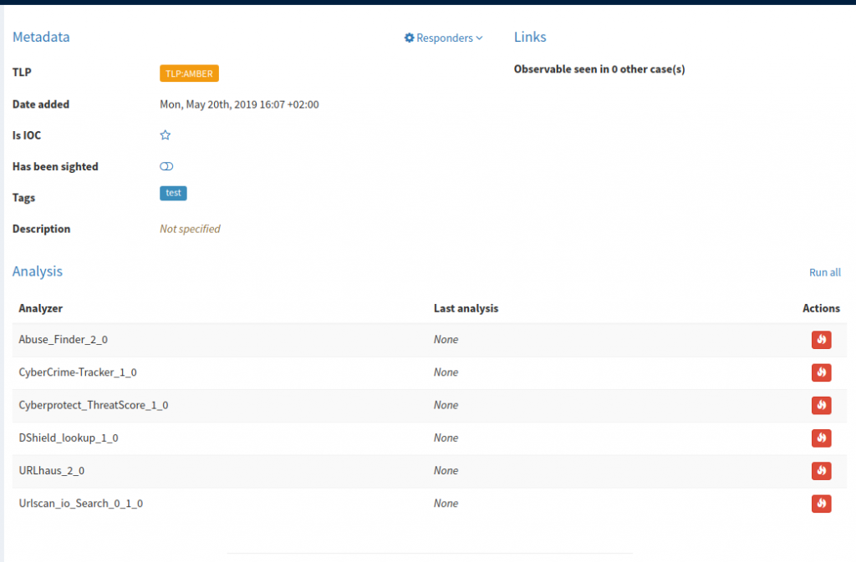This screenshot has height=562, width=856.
Task: Edit the Not specified description field
Action: (190, 229)
